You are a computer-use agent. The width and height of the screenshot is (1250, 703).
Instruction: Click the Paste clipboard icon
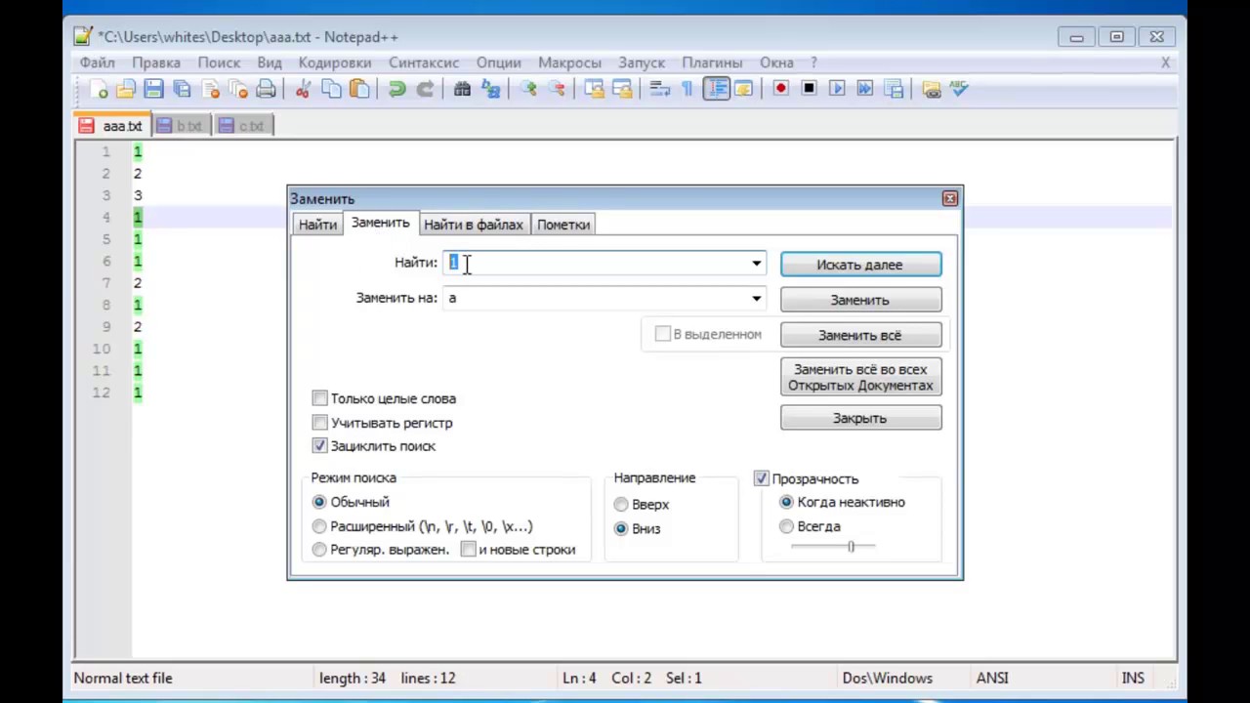359,89
